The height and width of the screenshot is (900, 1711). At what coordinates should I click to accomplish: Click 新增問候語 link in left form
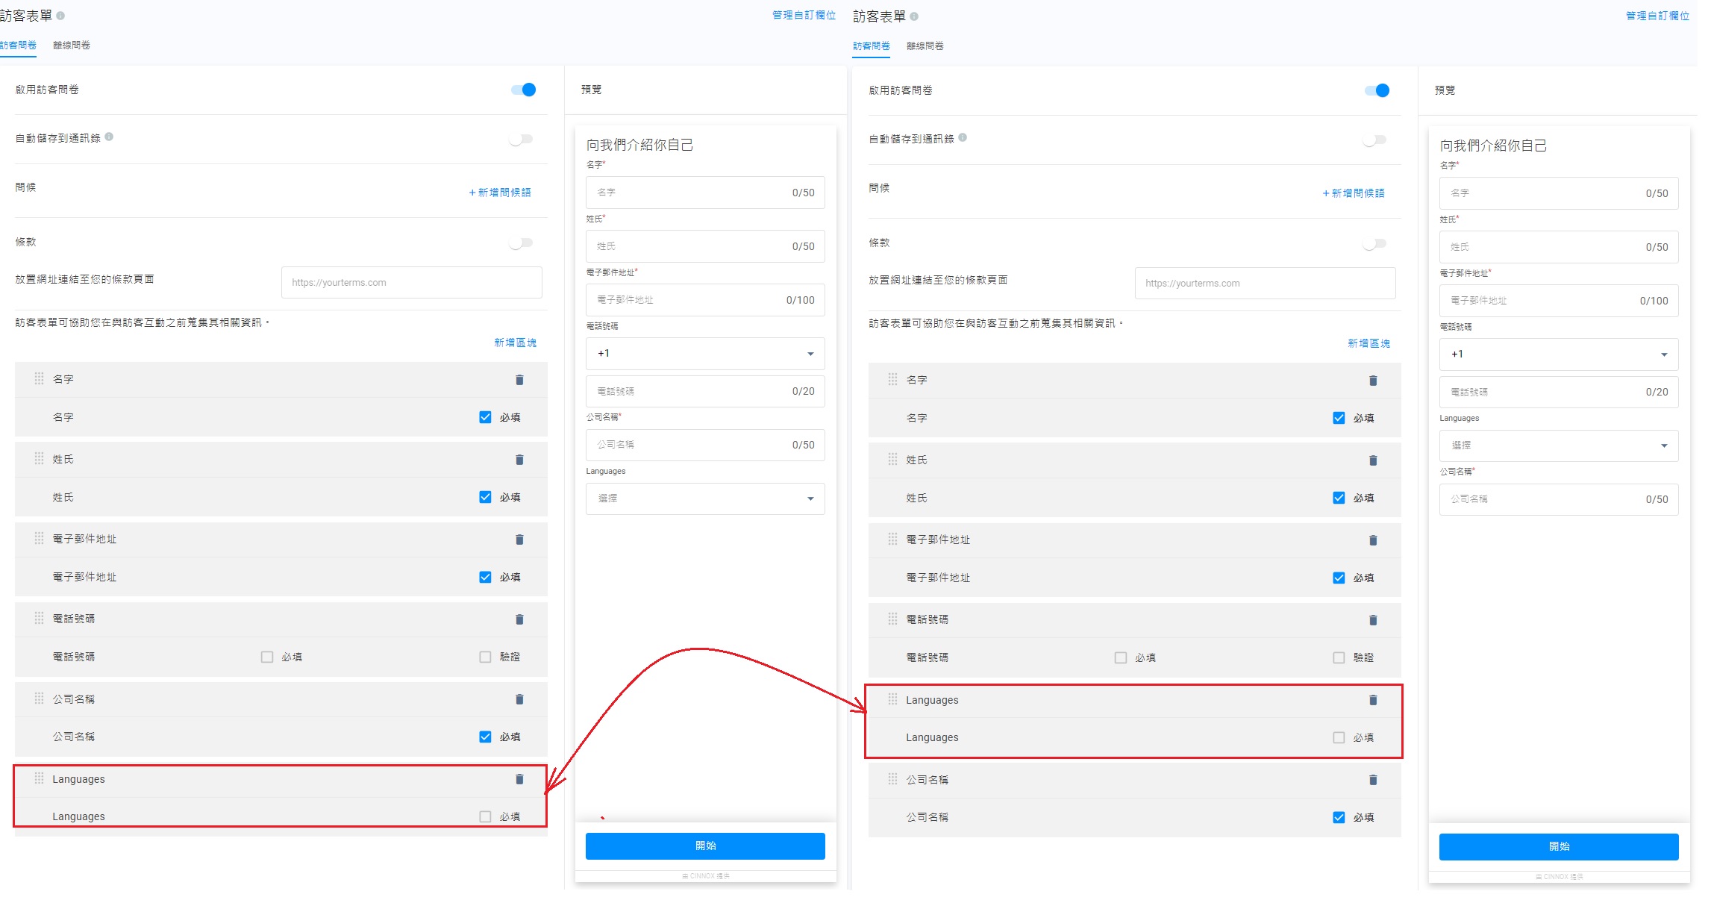click(x=500, y=193)
